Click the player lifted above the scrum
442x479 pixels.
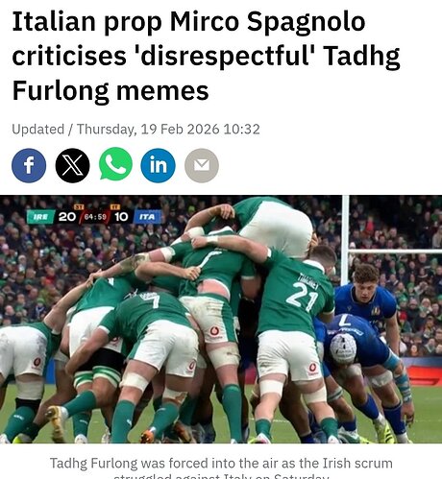(x=269, y=226)
